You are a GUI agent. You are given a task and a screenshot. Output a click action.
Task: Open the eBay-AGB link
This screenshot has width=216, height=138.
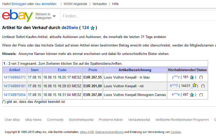pos(87,132)
